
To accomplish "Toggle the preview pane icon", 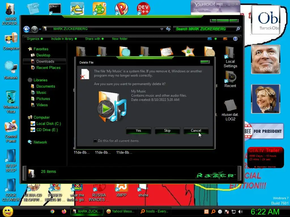I will (225, 39).
